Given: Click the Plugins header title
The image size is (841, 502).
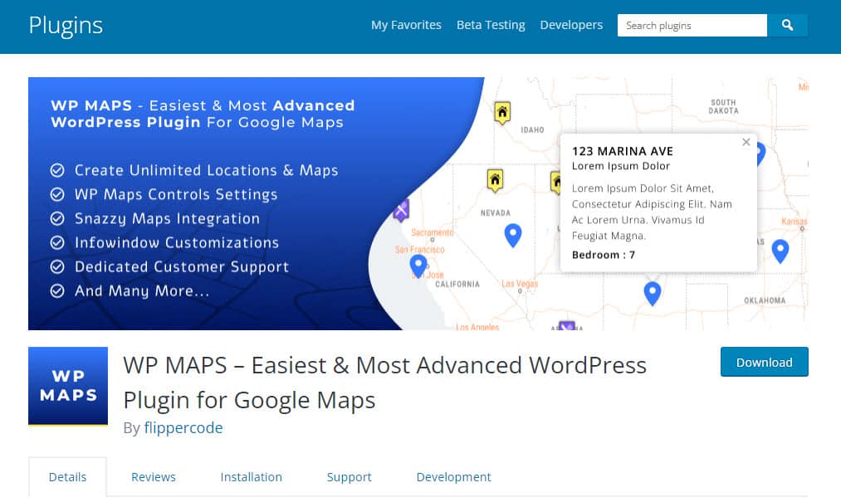Looking at the screenshot, I should tap(66, 26).
